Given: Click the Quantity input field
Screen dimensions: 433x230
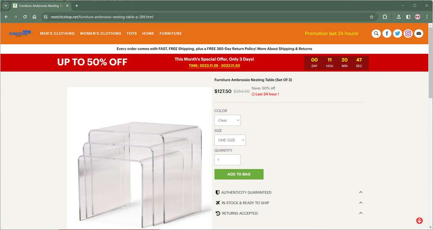Looking at the screenshot, I should 227,160.
